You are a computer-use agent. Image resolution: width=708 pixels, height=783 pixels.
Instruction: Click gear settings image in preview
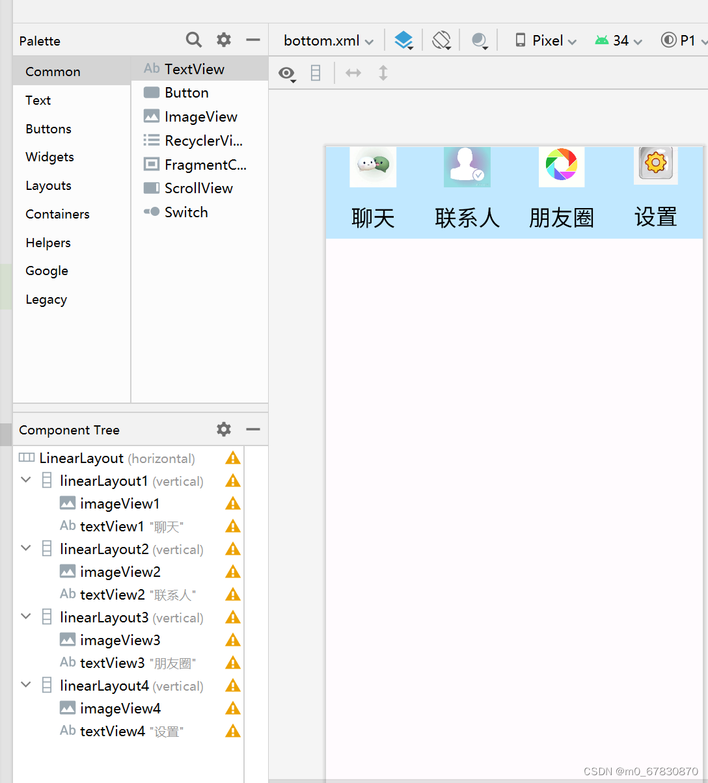click(656, 165)
